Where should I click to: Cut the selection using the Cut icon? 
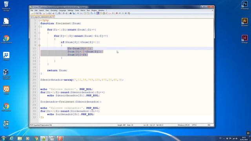tap(53, 13)
